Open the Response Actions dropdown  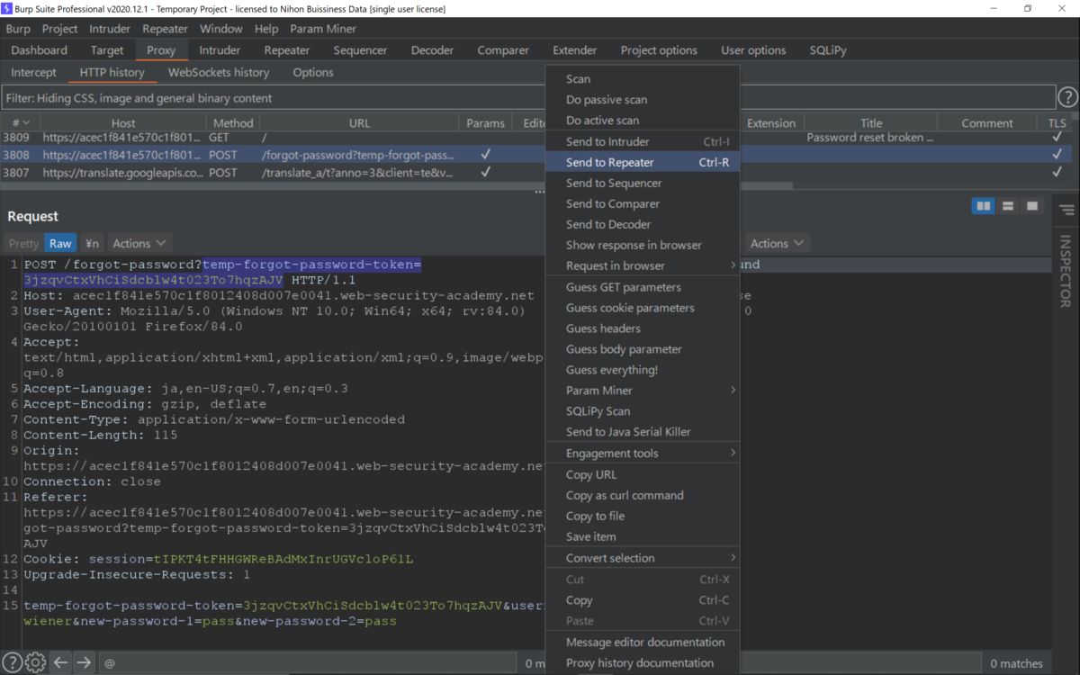[x=777, y=243]
